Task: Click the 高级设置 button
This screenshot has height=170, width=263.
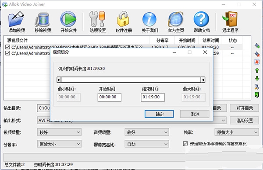Action: 245,120
